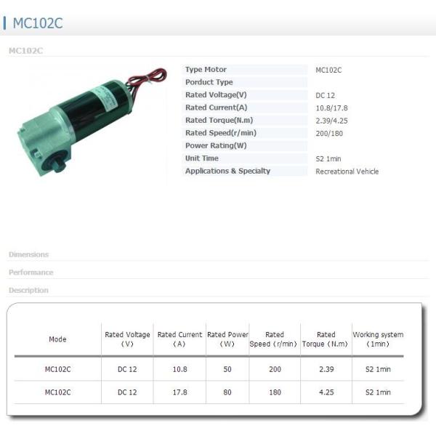
Task: Select the Rated Speed(r/min) spec label
Action: (221, 133)
